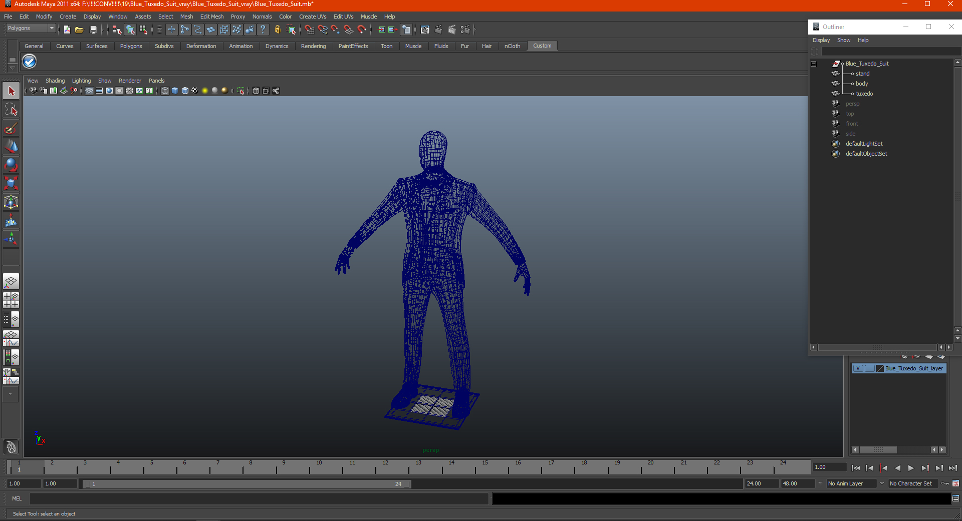This screenshot has width=962, height=521.
Task: Click the select camera icon in panel toolbar
Action: pyautogui.click(x=33, y=91)
